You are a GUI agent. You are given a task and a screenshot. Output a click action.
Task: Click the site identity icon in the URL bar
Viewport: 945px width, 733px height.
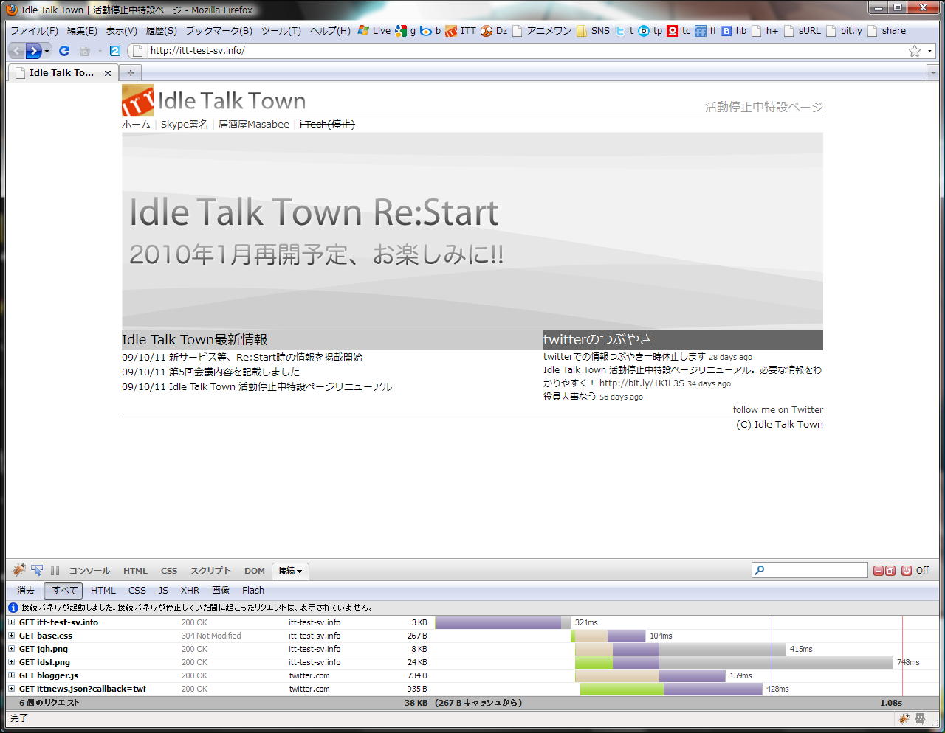point(137,51)
